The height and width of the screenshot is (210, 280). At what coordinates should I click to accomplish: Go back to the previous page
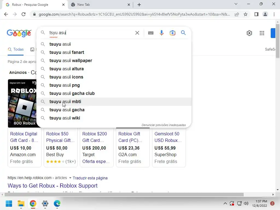pyautogui.click(x=6, y=14)
